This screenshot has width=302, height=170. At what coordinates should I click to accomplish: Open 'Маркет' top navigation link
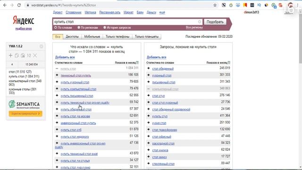pos(128,12)
